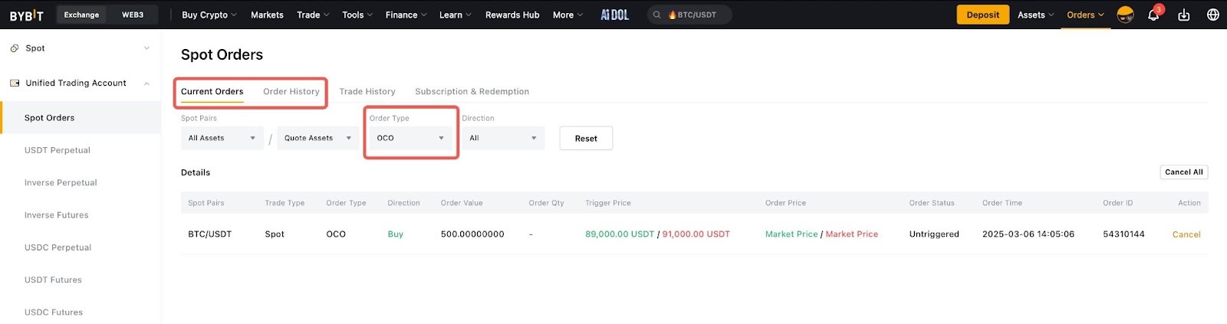Open the Trade History tab
The width and height of the screenshot is (1227, 324).
(367, 92)
